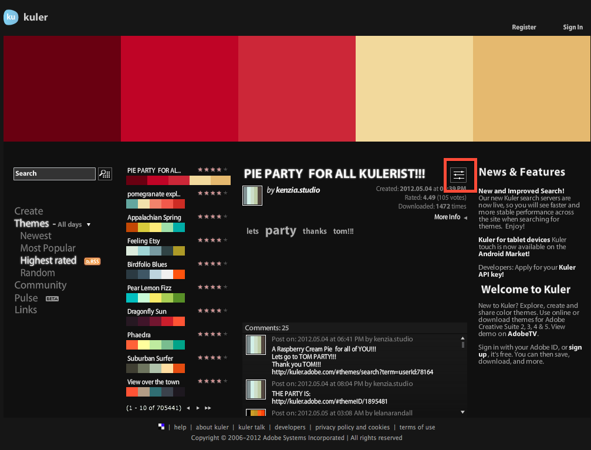The width and height of the screenshot is (591, 450).
Task: Select the 'Suburban Surfer' theme name
Action: [x=150, y=358]
